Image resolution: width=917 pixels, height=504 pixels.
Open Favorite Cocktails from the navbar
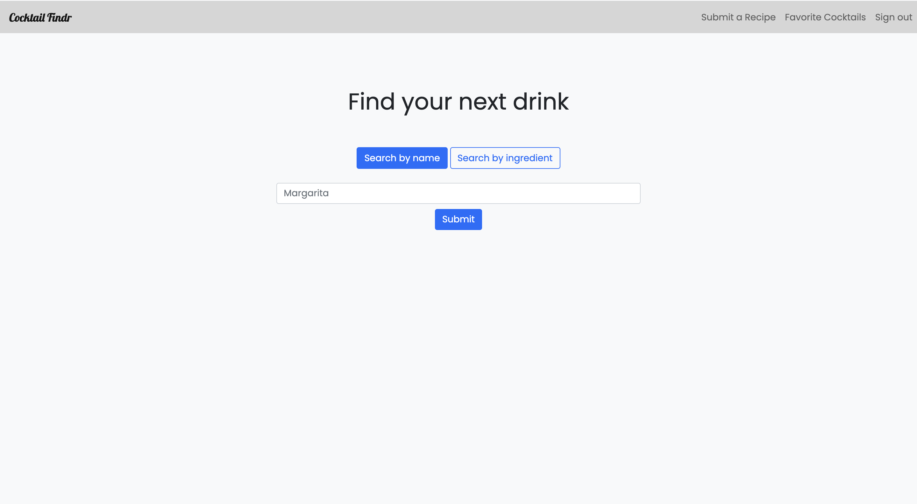click(825, 17)
